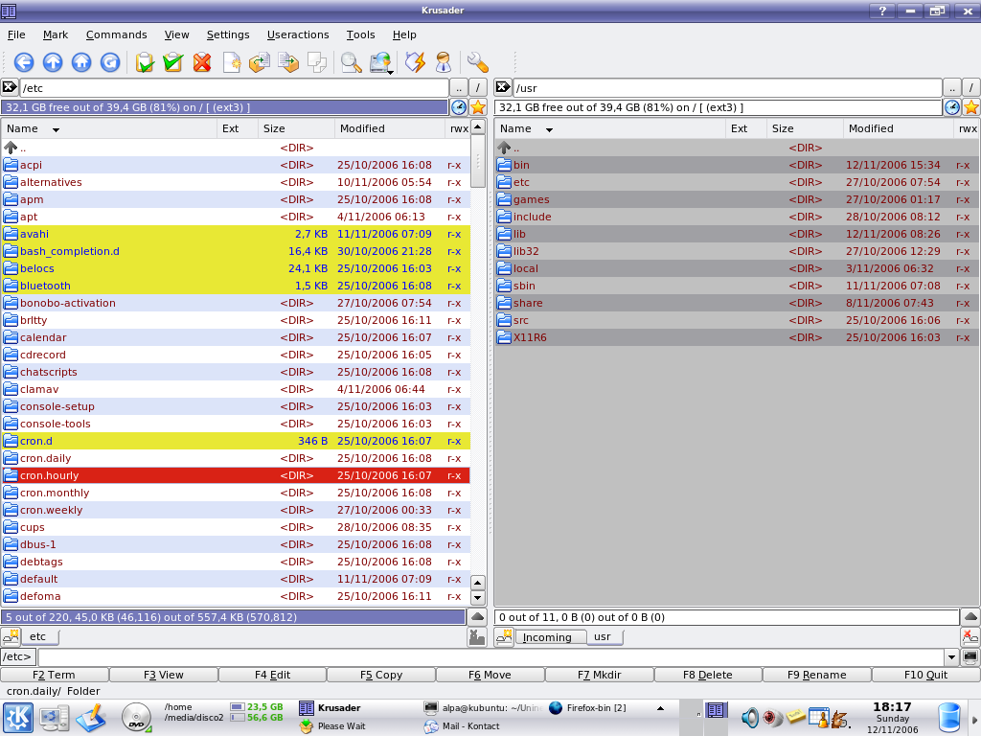Open the Commands menu

[x=116, y=35]
